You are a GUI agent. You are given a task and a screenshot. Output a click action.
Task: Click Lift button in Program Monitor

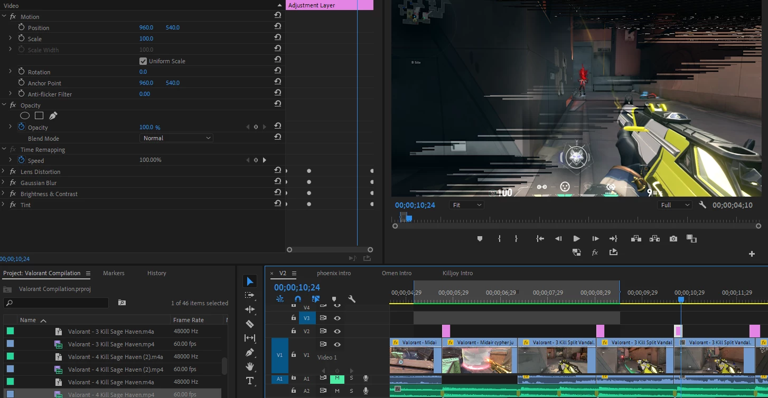click(636, 239)
